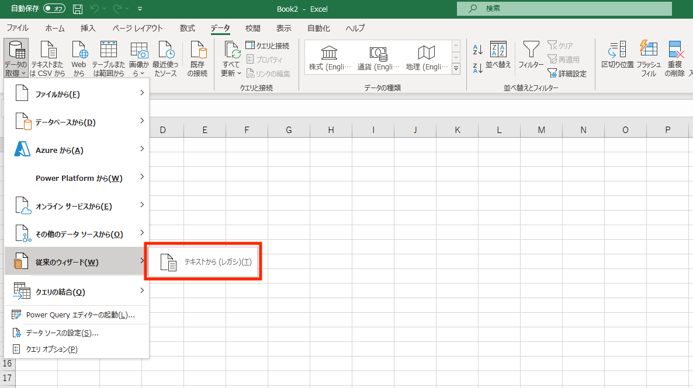Expand データベースから(D) submenu
This screenshot has width=693, height=388.
tap(77, 122)
